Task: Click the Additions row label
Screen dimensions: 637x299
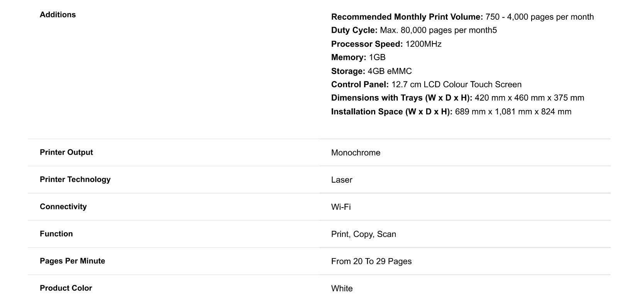Action: click(x=58, y=15)
